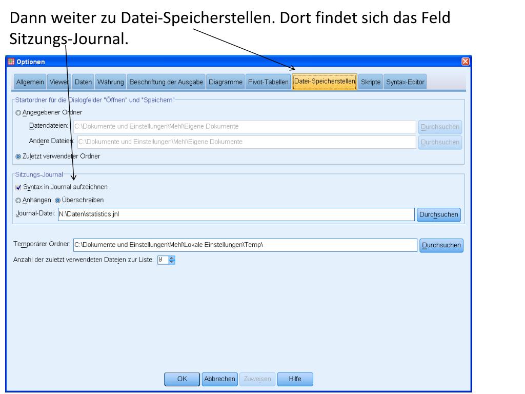Click Durchsuchen next to Andere Dateien
Image resolution: width=525 pixels, height=394 pixels.
(440, 143)
